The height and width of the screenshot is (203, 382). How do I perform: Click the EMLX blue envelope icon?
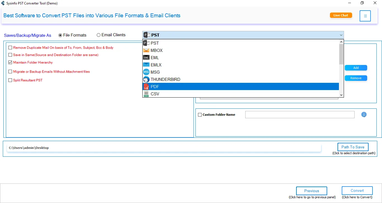tap(146, 65)
